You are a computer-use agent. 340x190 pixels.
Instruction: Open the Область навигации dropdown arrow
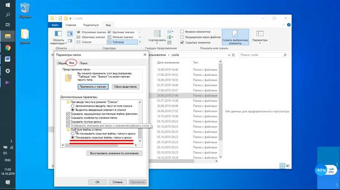(x=66, y=43)
